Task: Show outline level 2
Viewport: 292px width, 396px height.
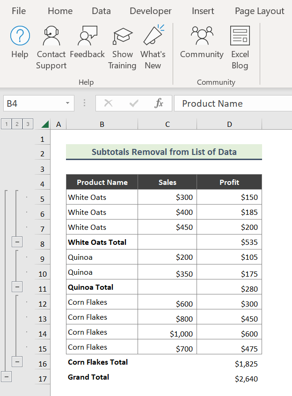Action: click(17, 124)
